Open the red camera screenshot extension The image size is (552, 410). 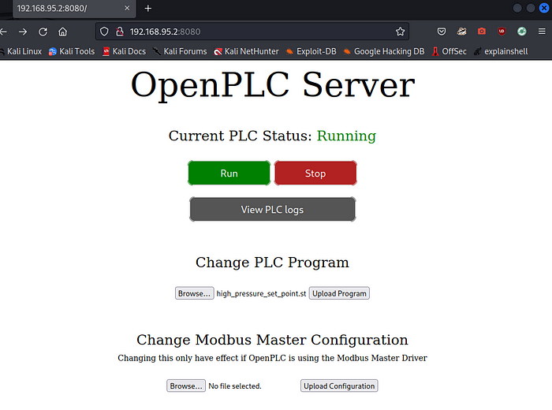[x=482, y=32]
